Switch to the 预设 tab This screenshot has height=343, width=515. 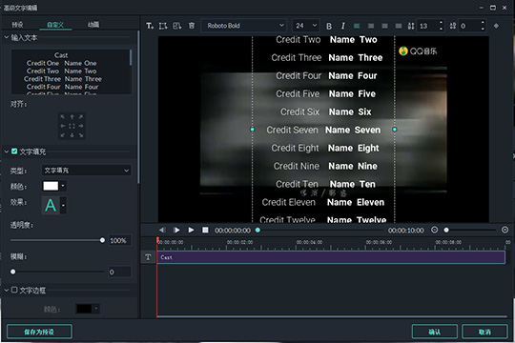[x=17, y=25]
